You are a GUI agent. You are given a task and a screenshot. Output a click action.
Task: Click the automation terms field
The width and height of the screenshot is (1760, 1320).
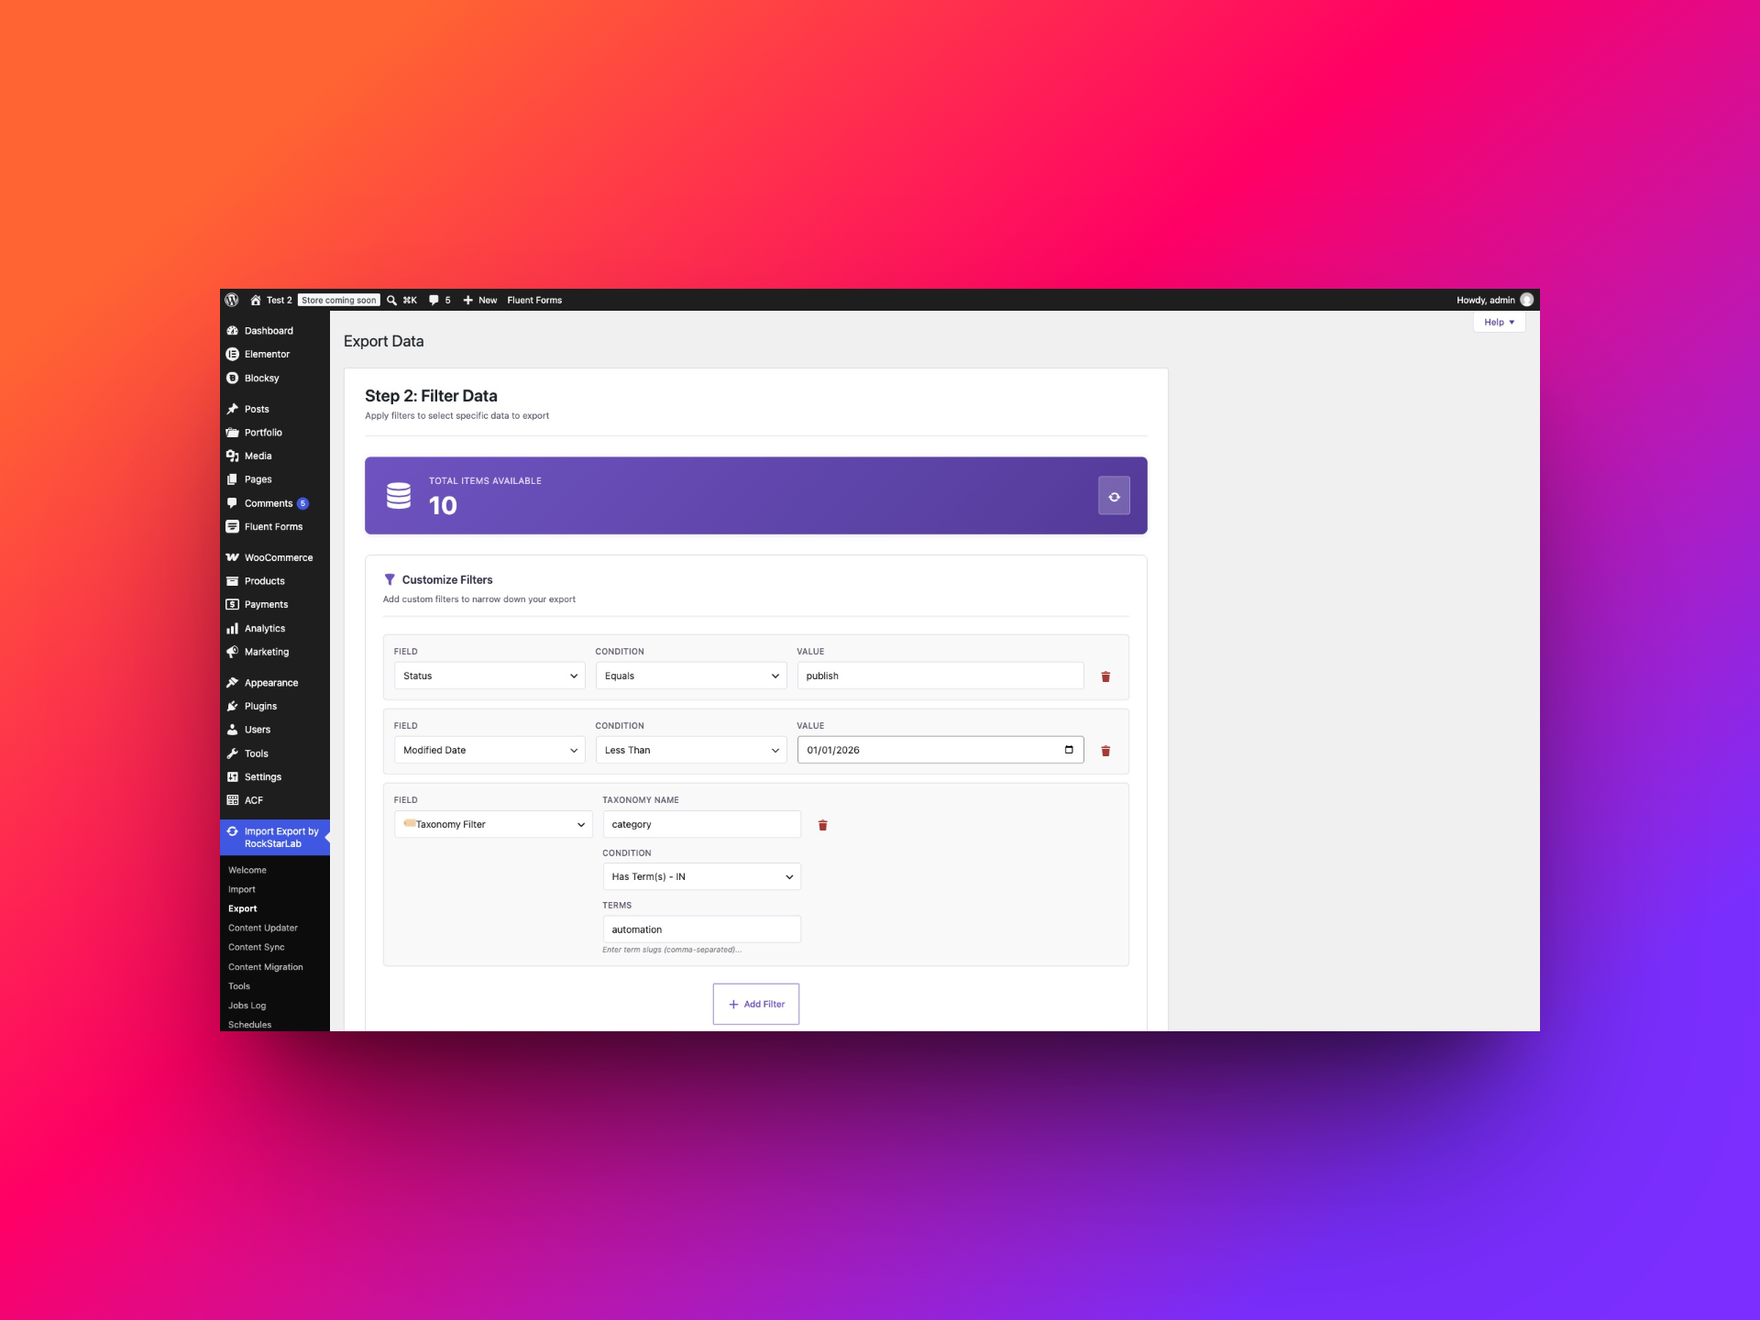tap(701, 929)
